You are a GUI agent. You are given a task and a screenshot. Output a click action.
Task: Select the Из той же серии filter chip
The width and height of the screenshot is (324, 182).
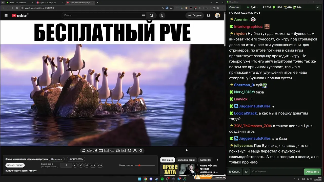click(x=187, y=160)
